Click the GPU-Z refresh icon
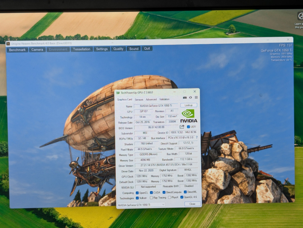 click(x=190, y=97)
